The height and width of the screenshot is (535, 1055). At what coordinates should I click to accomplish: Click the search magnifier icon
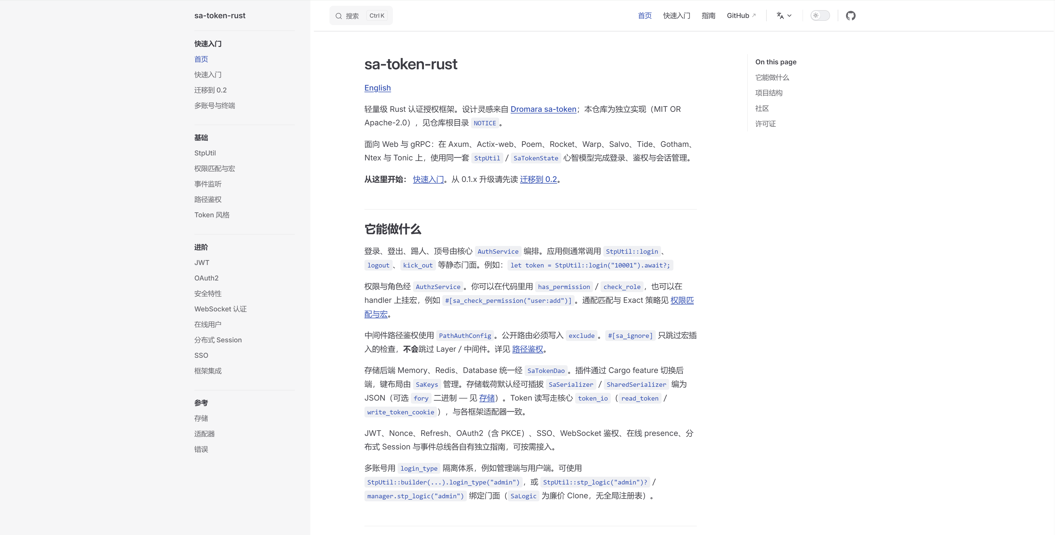click(339, 16)
